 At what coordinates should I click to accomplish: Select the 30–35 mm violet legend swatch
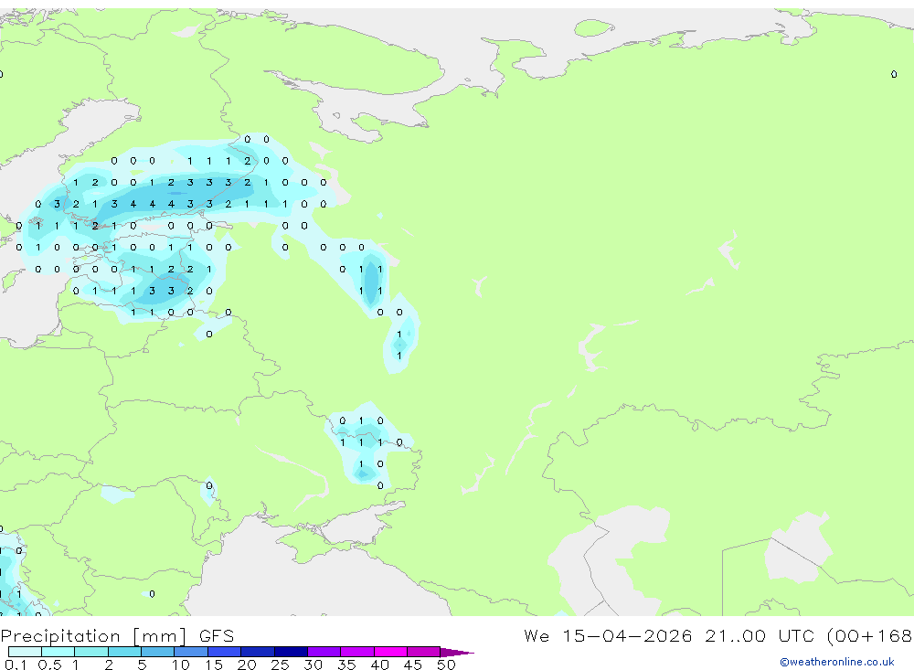tap(324, 652)
